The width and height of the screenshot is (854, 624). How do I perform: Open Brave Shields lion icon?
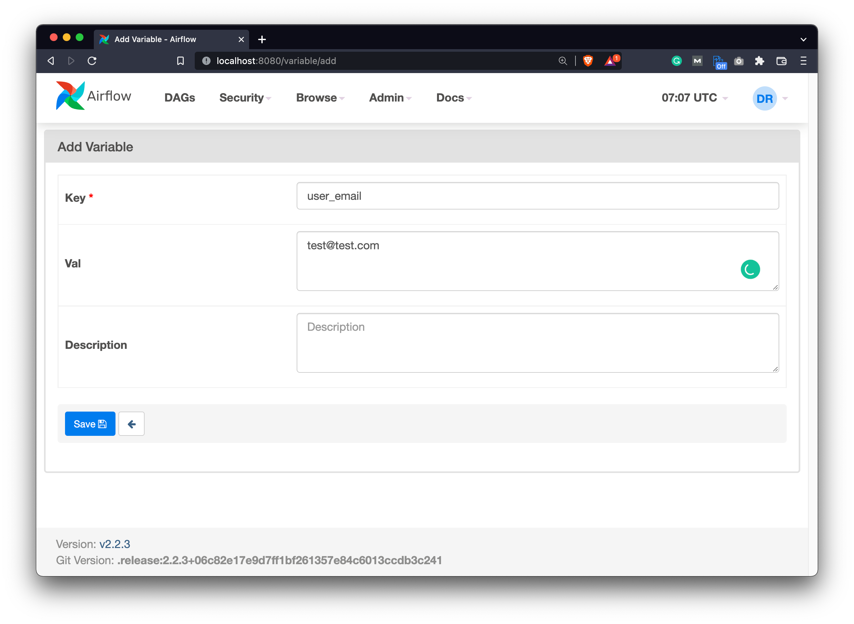pyautogui.click(x=587, y=61)
